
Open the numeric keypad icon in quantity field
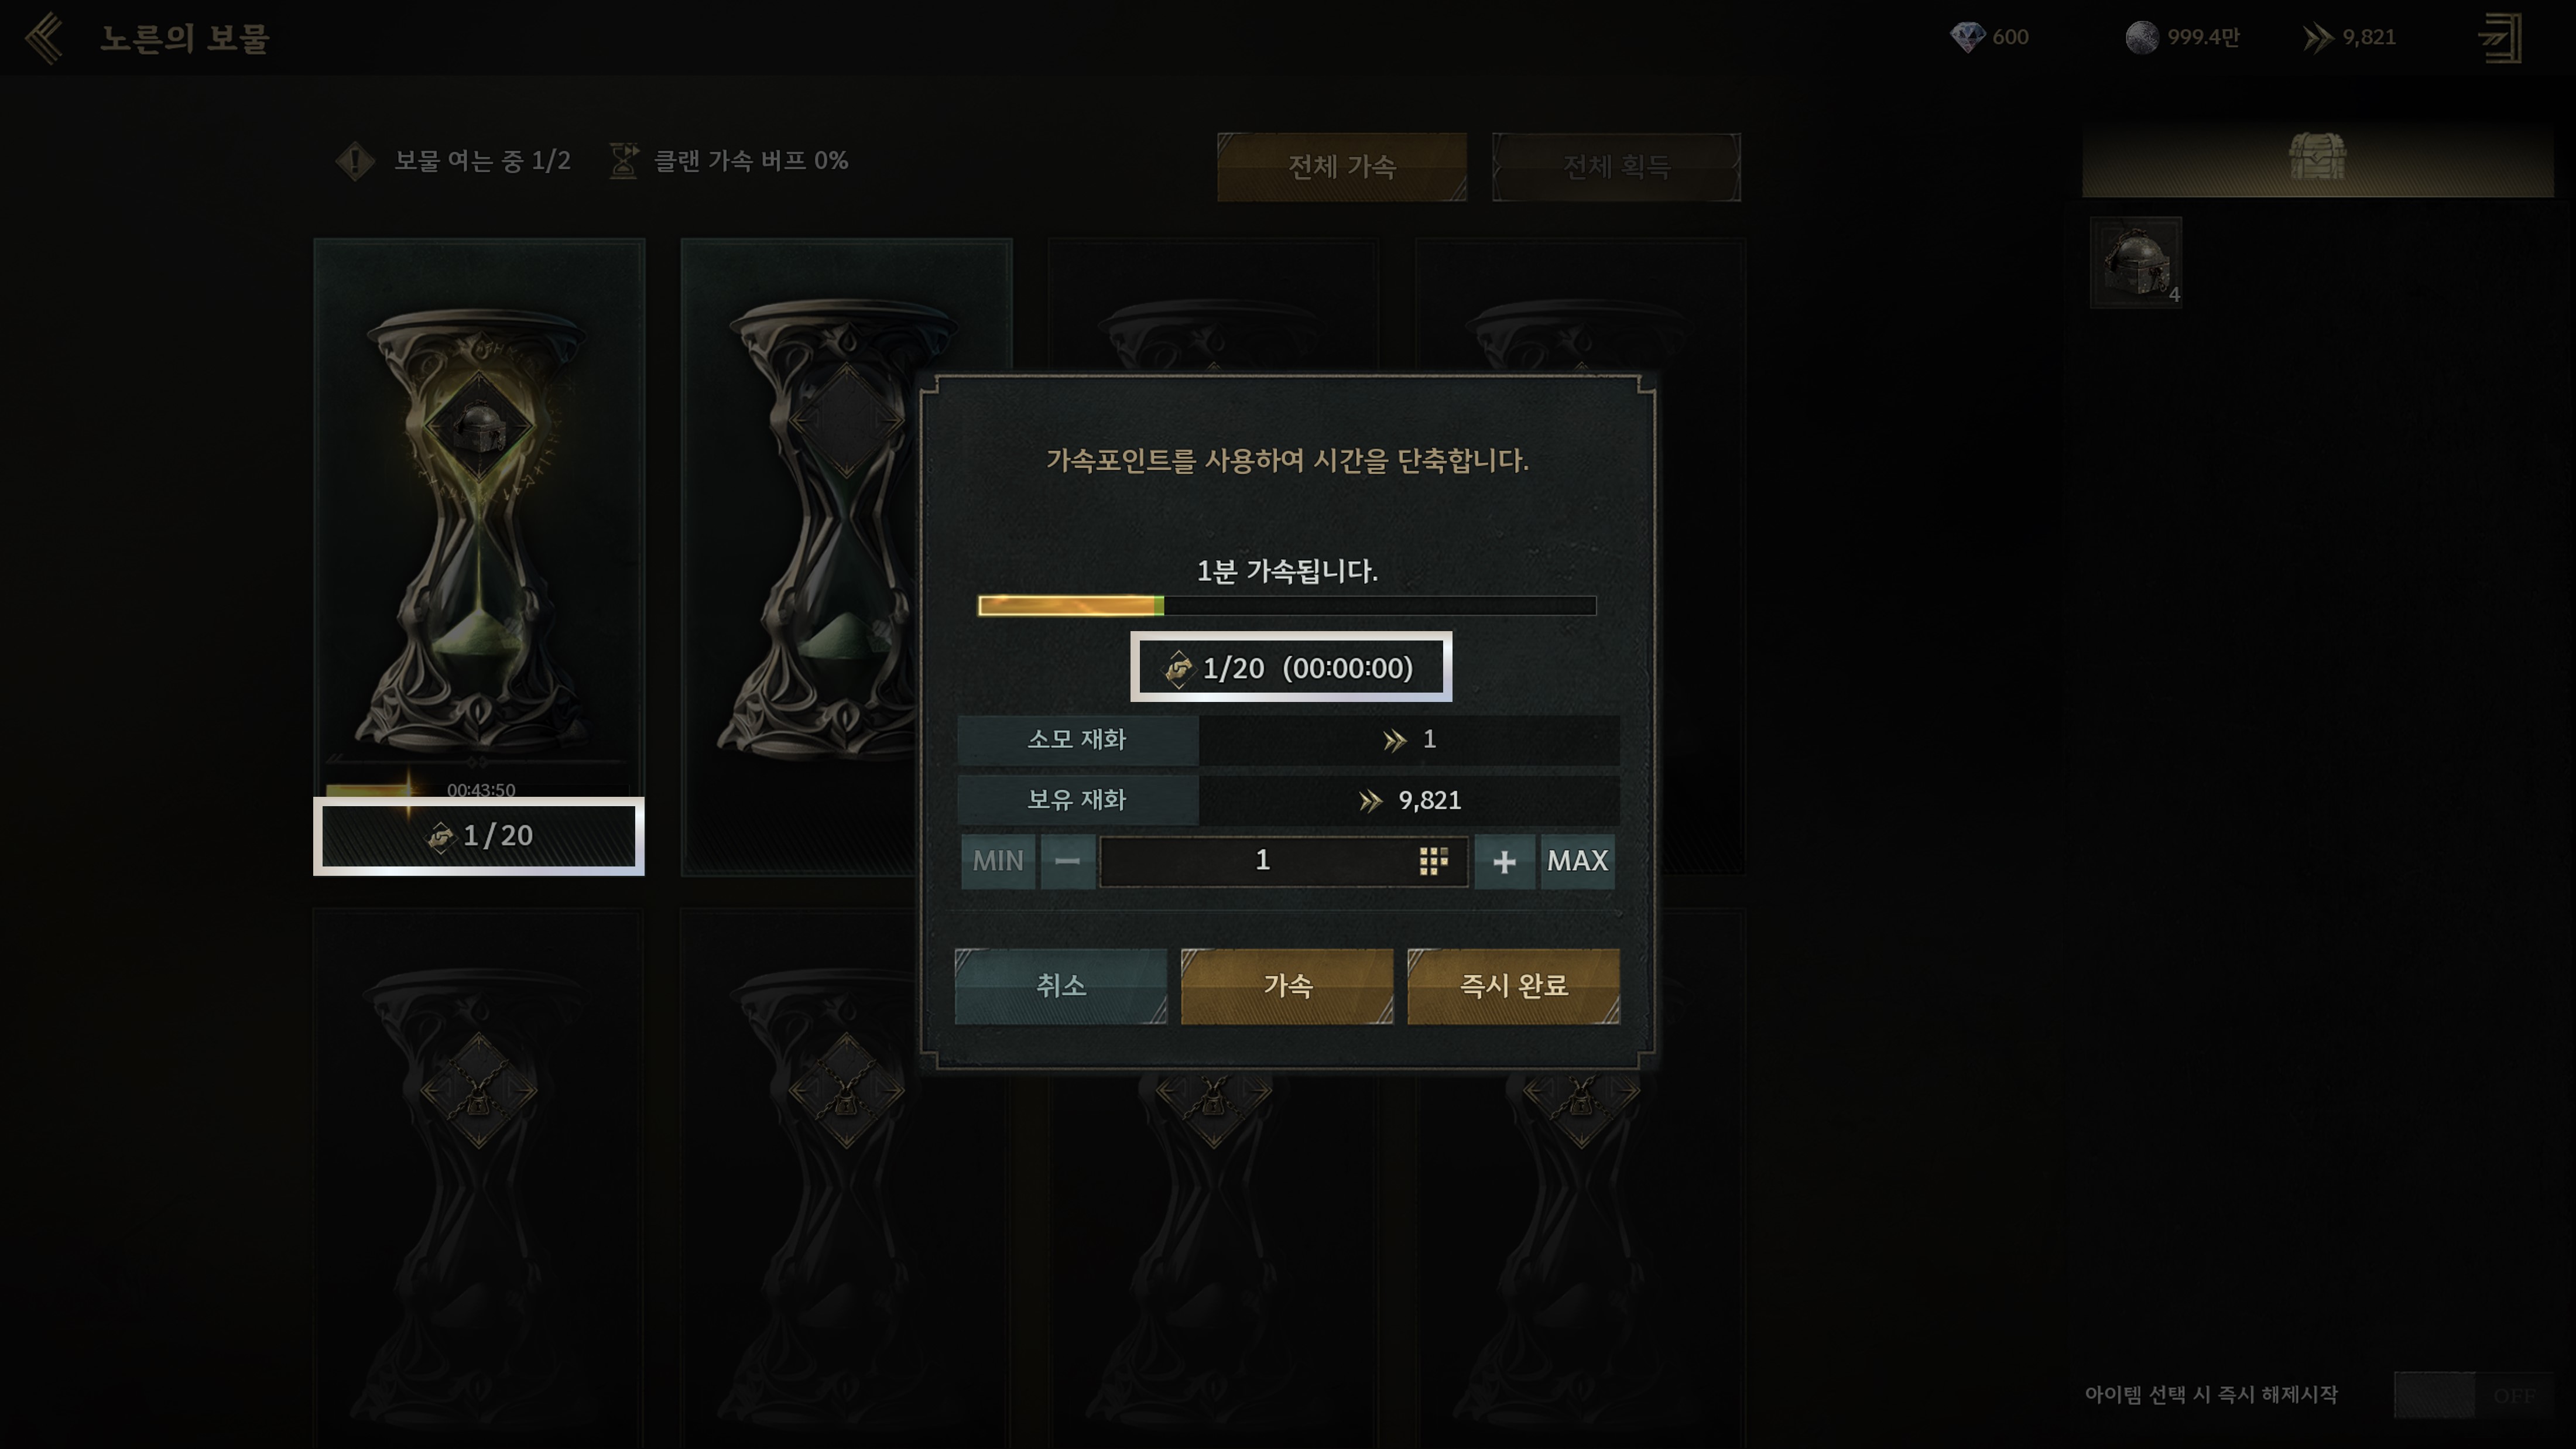coord(1433,861)
